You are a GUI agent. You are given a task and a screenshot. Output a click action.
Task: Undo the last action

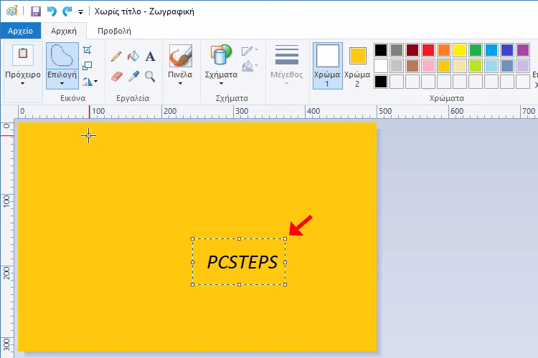[x=52, y=11]
